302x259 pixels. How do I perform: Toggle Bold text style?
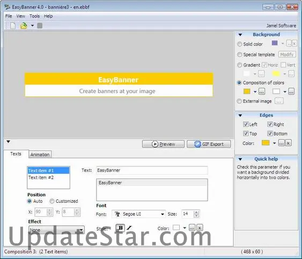click(120, 228)
